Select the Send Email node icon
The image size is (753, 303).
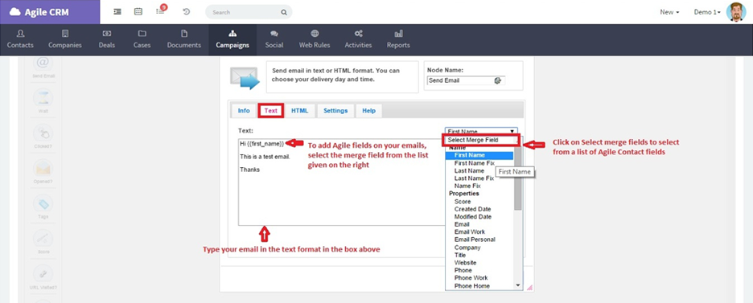click(x=43, y=63)
